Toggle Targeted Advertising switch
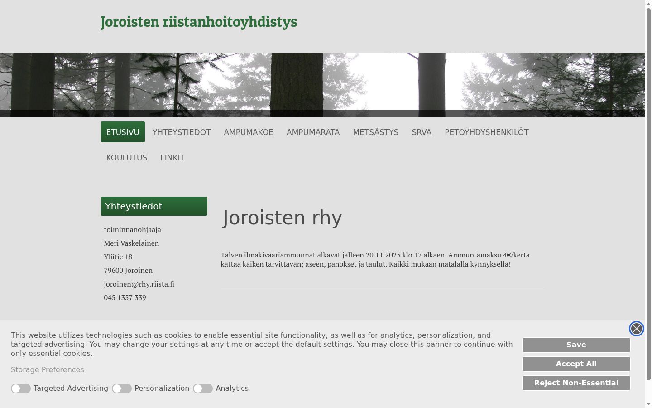The height and width of the screenshot is (408, 652). pos(21,389)
